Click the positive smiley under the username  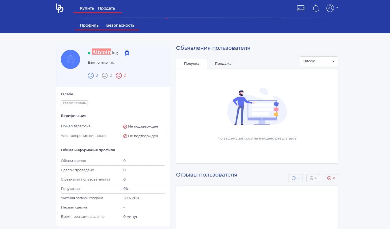(x=91, y=76)
